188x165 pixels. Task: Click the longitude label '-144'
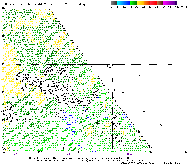coord(76,152)
